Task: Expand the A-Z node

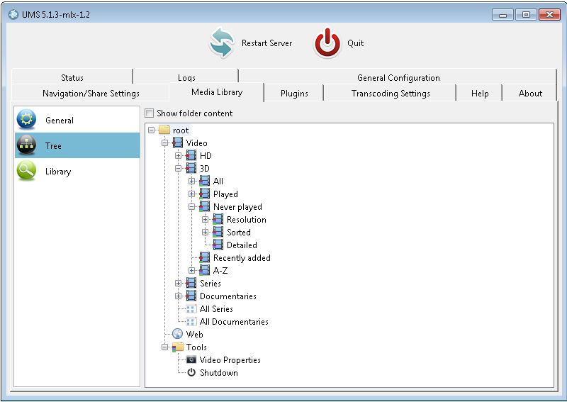Action: coord(191,270)
